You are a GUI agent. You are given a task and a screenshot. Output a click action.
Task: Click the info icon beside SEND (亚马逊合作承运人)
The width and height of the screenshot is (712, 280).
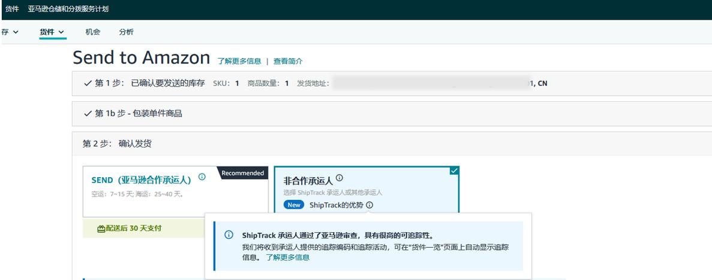click(202, 177)
